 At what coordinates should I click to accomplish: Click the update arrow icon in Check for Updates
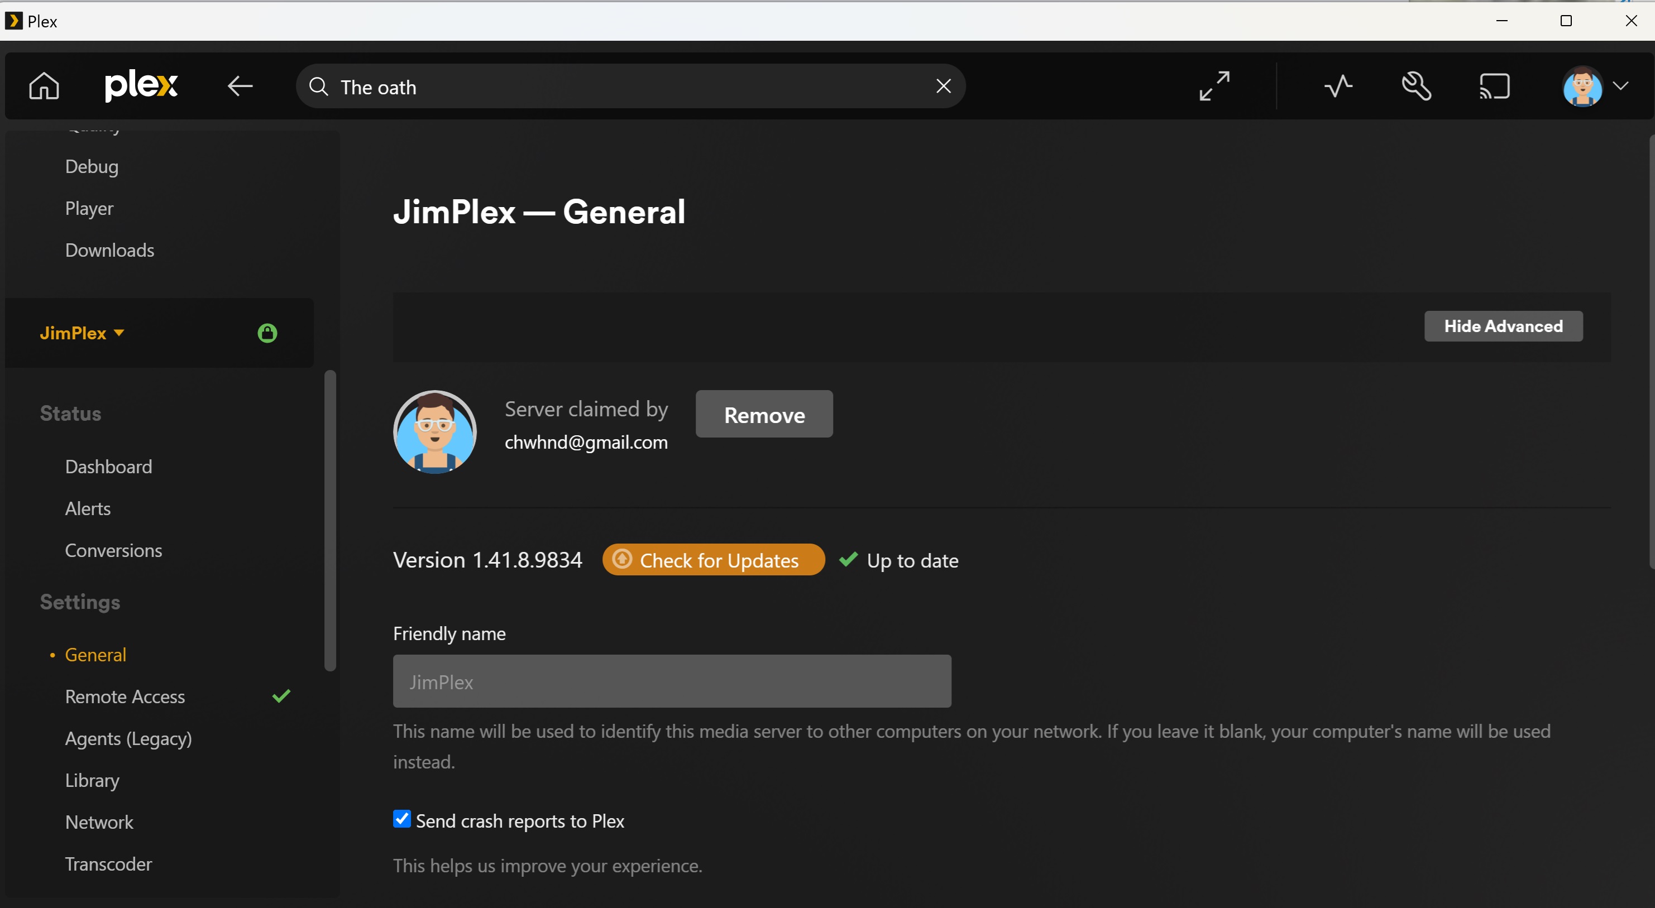click(622, 559)
